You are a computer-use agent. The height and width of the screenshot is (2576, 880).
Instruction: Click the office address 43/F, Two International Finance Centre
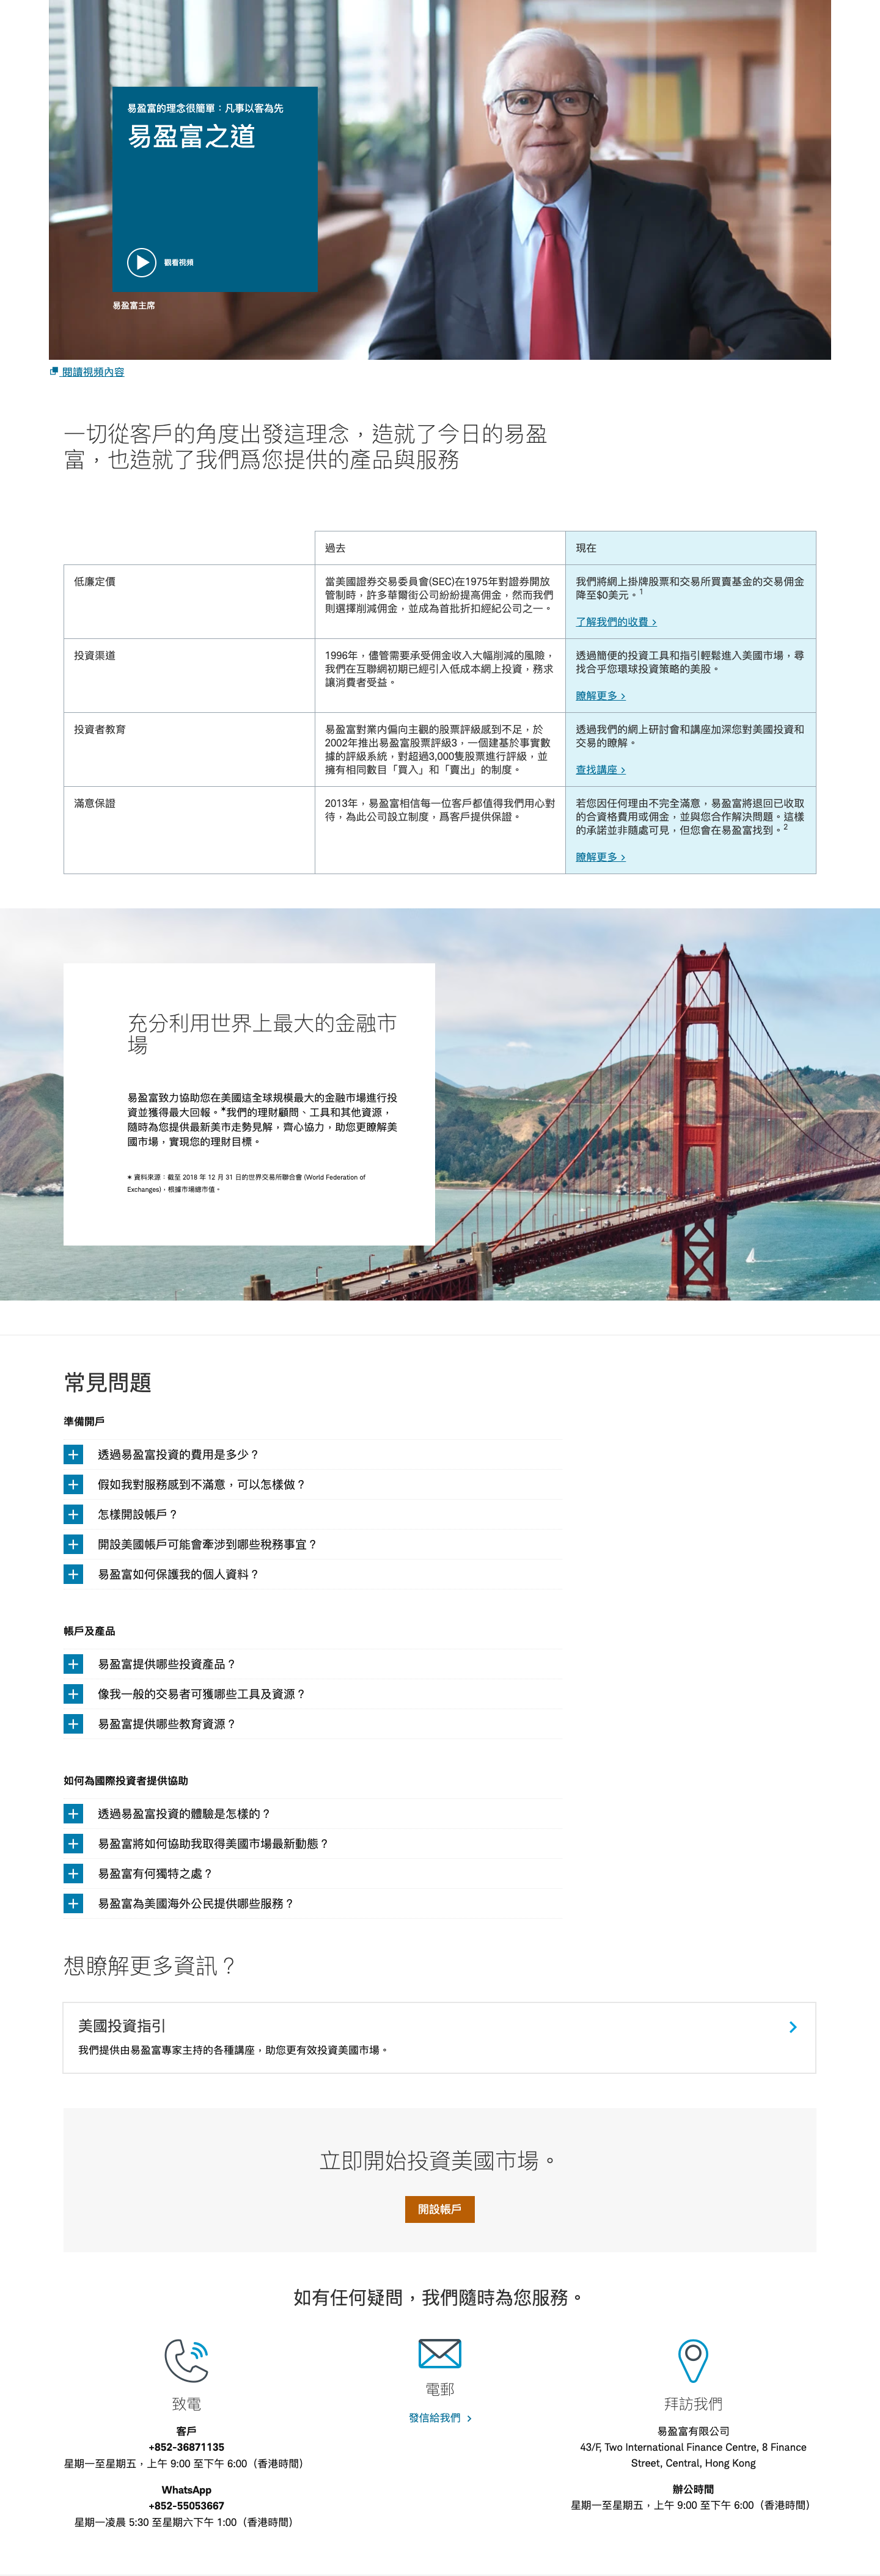coord(693,2455)
